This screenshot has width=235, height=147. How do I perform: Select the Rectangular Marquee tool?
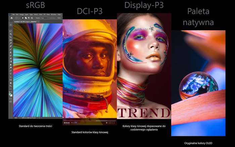11,28
